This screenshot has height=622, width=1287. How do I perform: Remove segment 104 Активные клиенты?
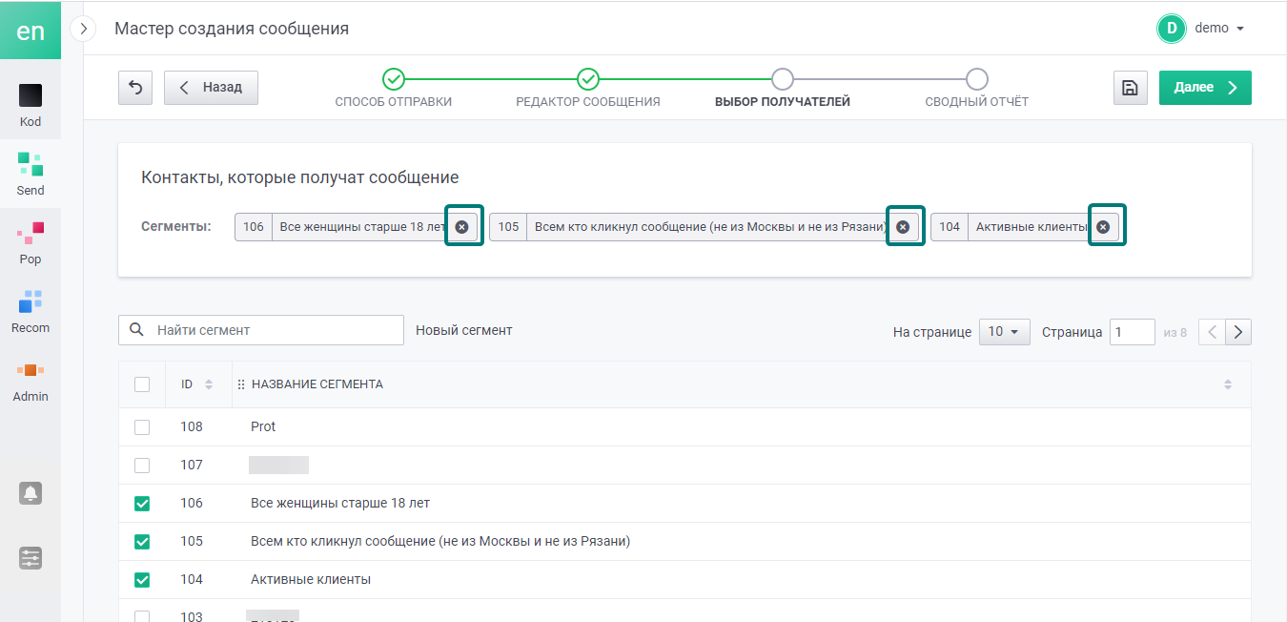tap(1103, 227)
